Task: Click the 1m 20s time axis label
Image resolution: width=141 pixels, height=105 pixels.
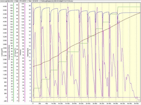Action: click(60, 104)
